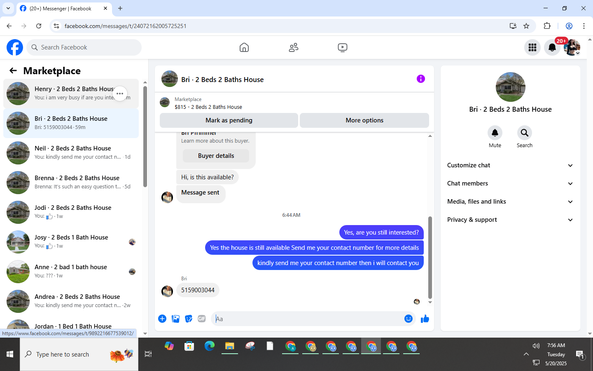Open the emoji picker
The height and width of the screenshot is (371, 593).
coord(409,319)
